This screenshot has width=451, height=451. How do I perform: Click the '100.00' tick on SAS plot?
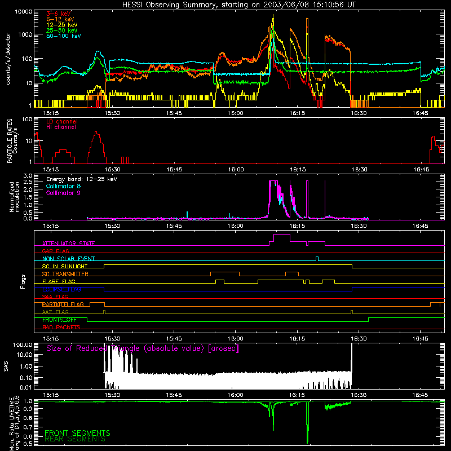click(23, 345)
